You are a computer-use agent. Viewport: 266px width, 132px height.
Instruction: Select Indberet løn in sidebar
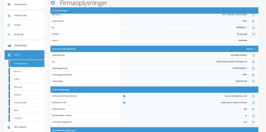[x=24, y=16]
